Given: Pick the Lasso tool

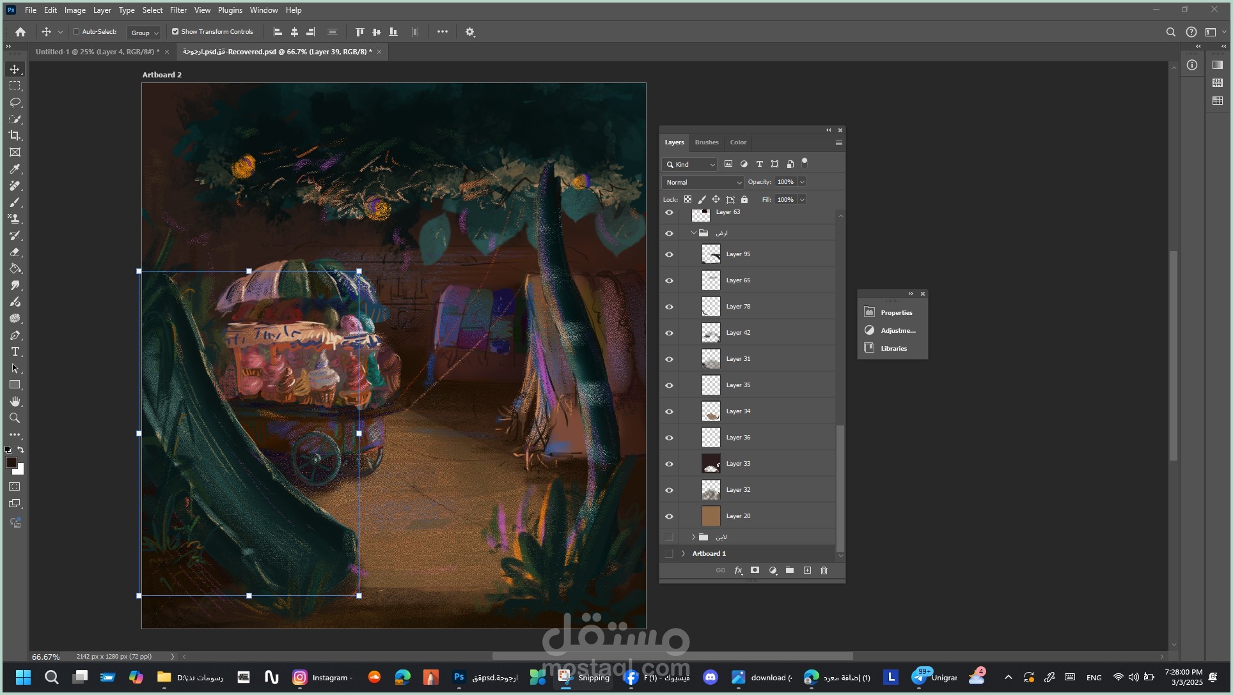Looking at the screenshot, I should point(15,102).
